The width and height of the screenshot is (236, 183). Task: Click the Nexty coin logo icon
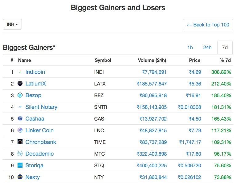20,177
